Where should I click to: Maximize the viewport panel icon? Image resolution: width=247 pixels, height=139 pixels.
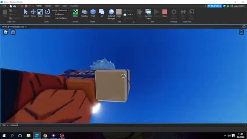tap(244, 27)
